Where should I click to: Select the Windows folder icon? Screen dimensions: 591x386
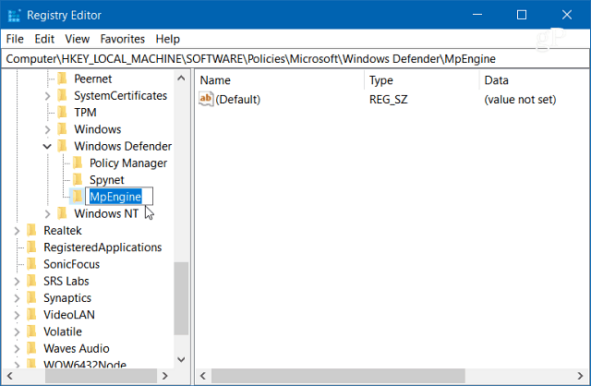pyautogui.click(x=62, y=129)
